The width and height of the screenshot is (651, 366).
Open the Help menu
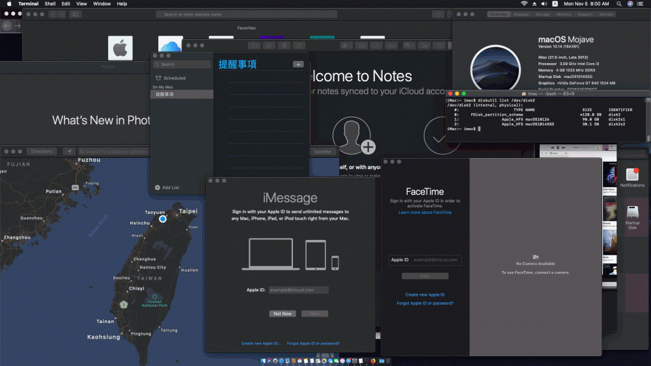click(x=122, y=4)
